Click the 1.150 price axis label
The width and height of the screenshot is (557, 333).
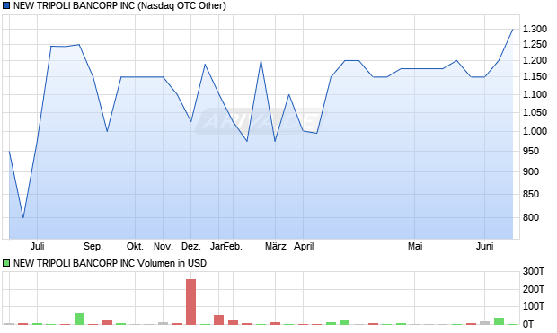coord(535,76)
